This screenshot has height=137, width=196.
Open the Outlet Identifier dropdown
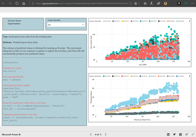coord(66,25)
